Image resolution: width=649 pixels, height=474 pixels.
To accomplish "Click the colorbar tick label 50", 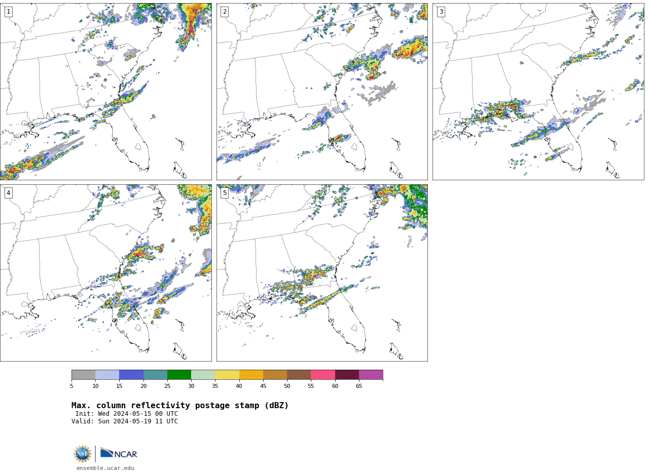I will pos(287,386).
